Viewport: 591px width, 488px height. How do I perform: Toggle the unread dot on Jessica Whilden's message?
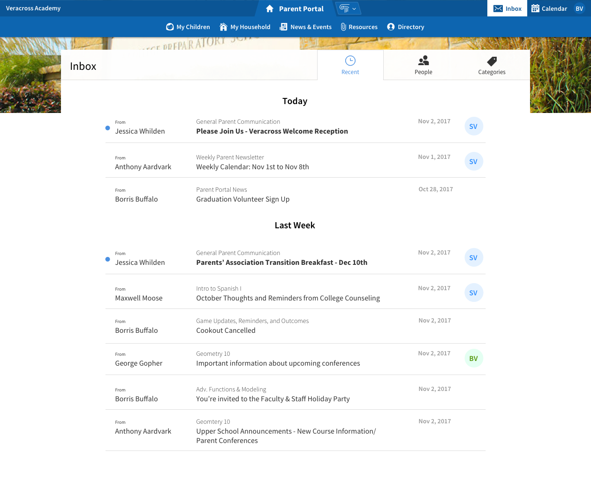[x=107, y=127]
